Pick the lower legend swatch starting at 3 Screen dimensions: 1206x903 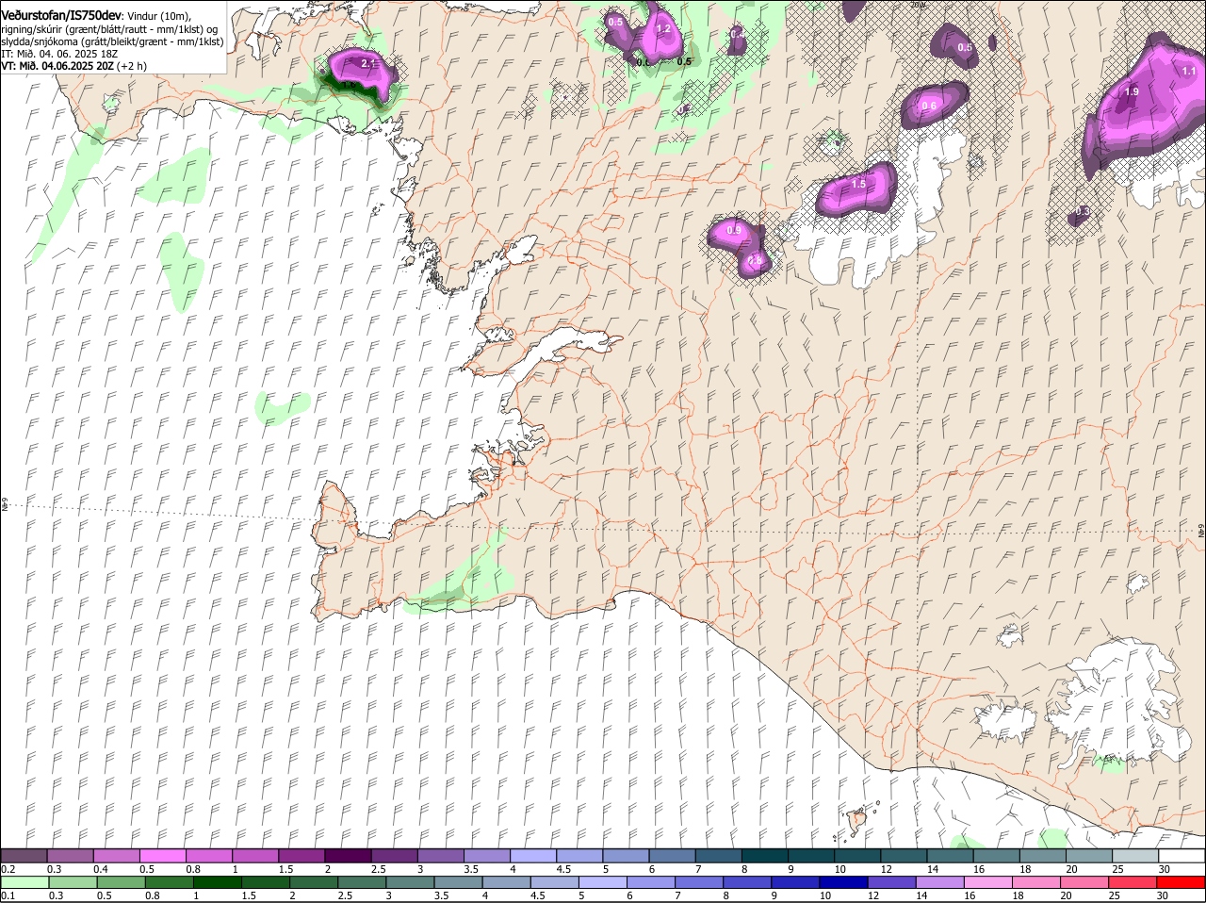coord(410,882)
